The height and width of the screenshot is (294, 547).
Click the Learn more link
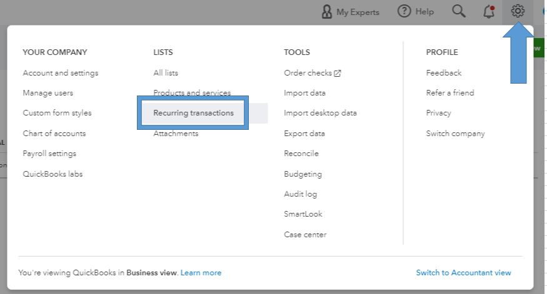(201, 273)
